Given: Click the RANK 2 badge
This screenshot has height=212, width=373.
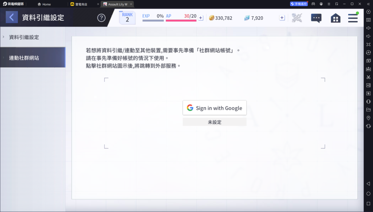Looking at the screenshot, I should 127,17.
